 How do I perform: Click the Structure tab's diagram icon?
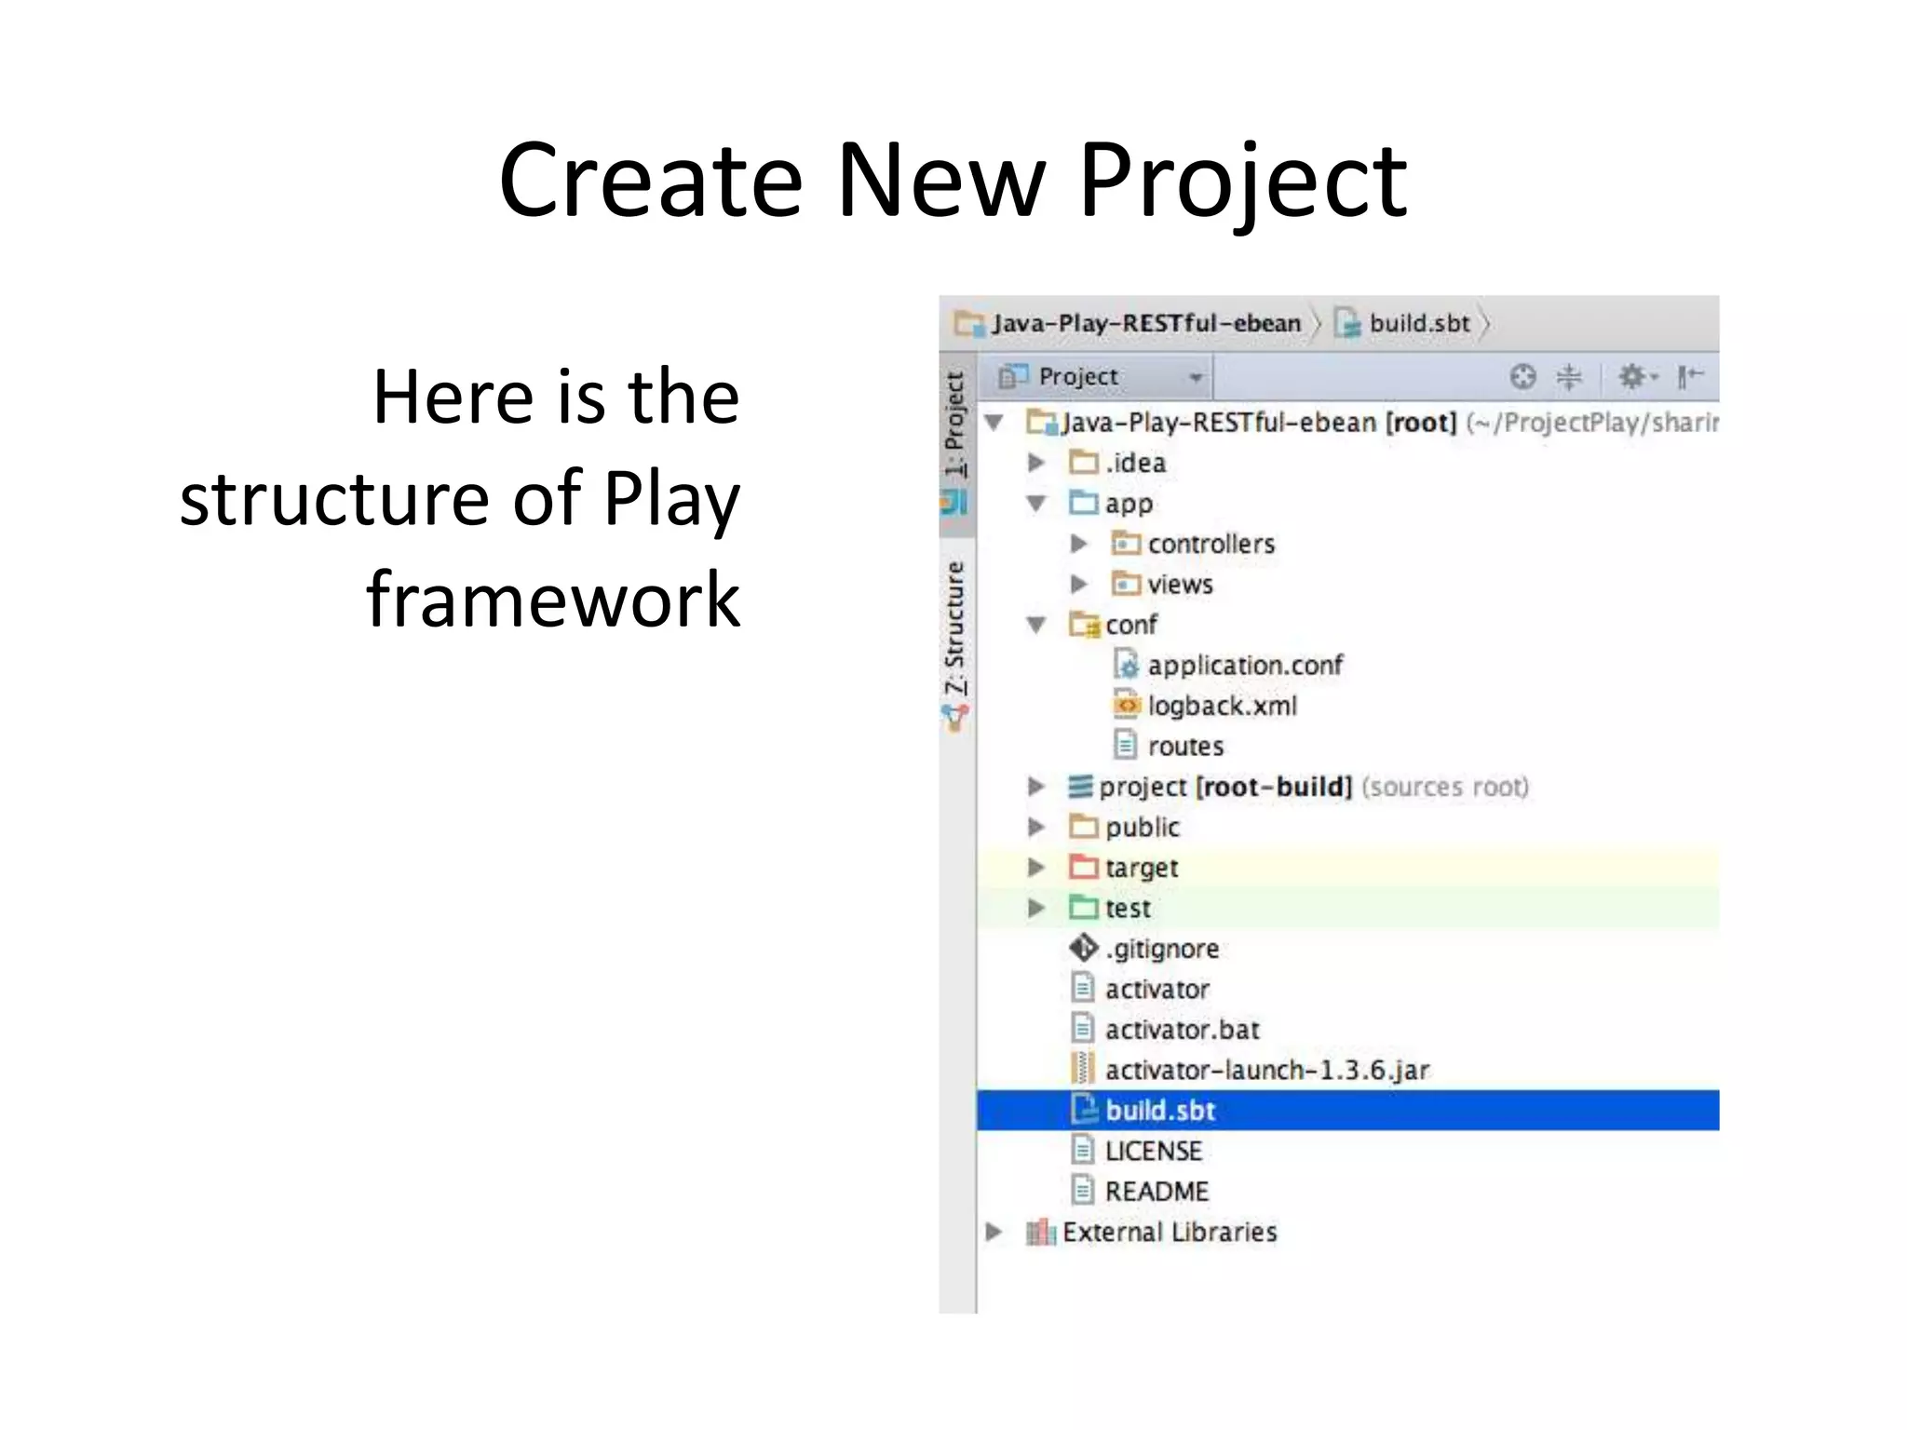point(955,719)
